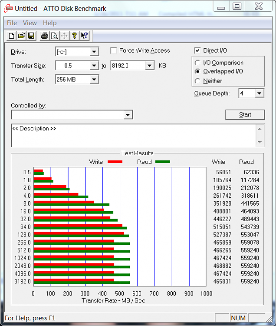276x326 pixels.
Task: Click the read value 441565
Action: pyautogui.click(x=250, y=203)
